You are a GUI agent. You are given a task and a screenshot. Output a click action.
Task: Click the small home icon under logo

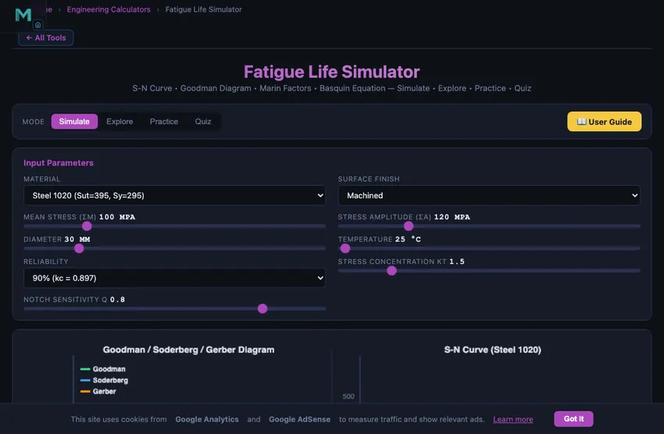tap(38, 25)
